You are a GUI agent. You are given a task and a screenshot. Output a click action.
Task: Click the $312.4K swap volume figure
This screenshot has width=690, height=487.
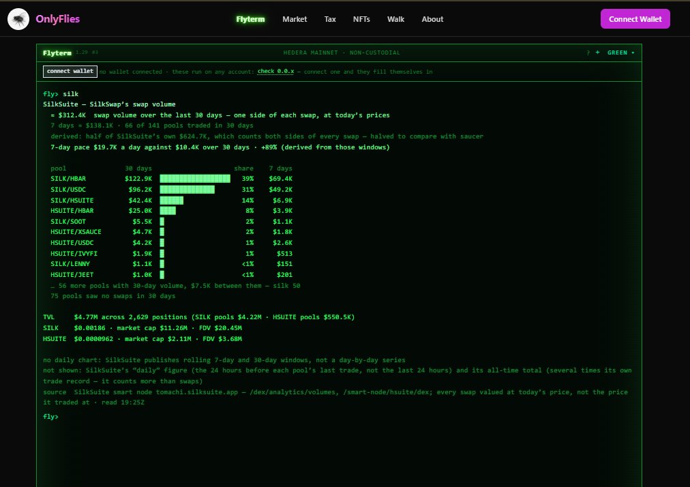coord(72,115)
